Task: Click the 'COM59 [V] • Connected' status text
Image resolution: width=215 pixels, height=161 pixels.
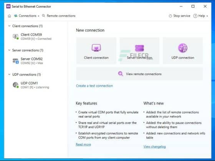Action: click(36, 39)
